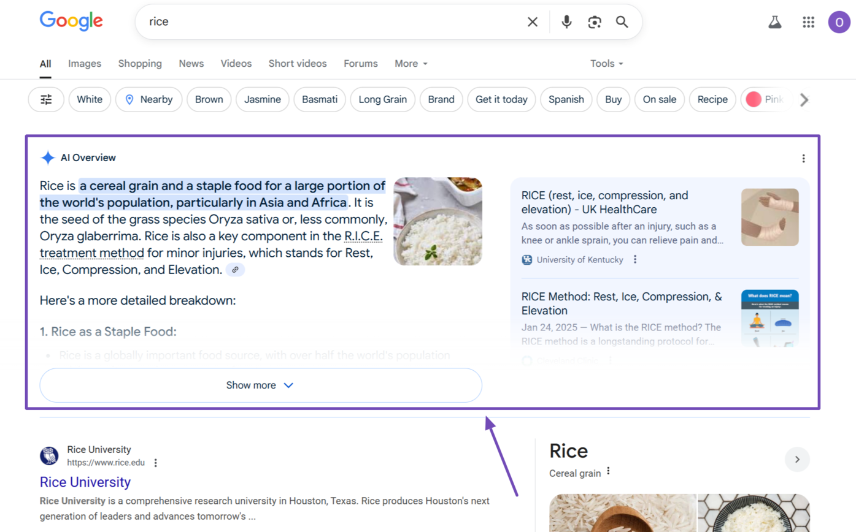The height and width of the screenshot is (532, 856).
Task: Apply the On sale filter chip
Action: (x=660, y=99)
